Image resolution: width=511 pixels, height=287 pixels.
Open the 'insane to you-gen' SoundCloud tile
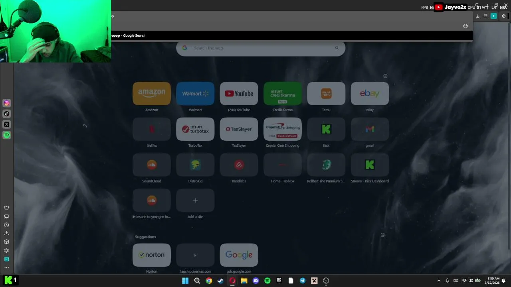click(x=152, y=200)
